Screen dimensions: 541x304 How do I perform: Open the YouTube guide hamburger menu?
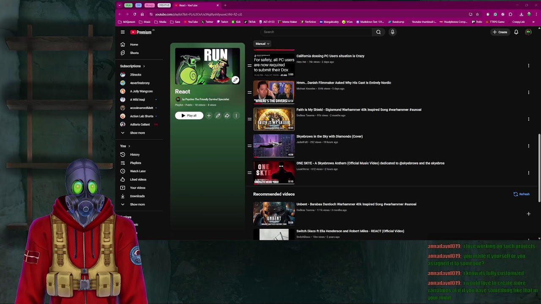point(123,32)
